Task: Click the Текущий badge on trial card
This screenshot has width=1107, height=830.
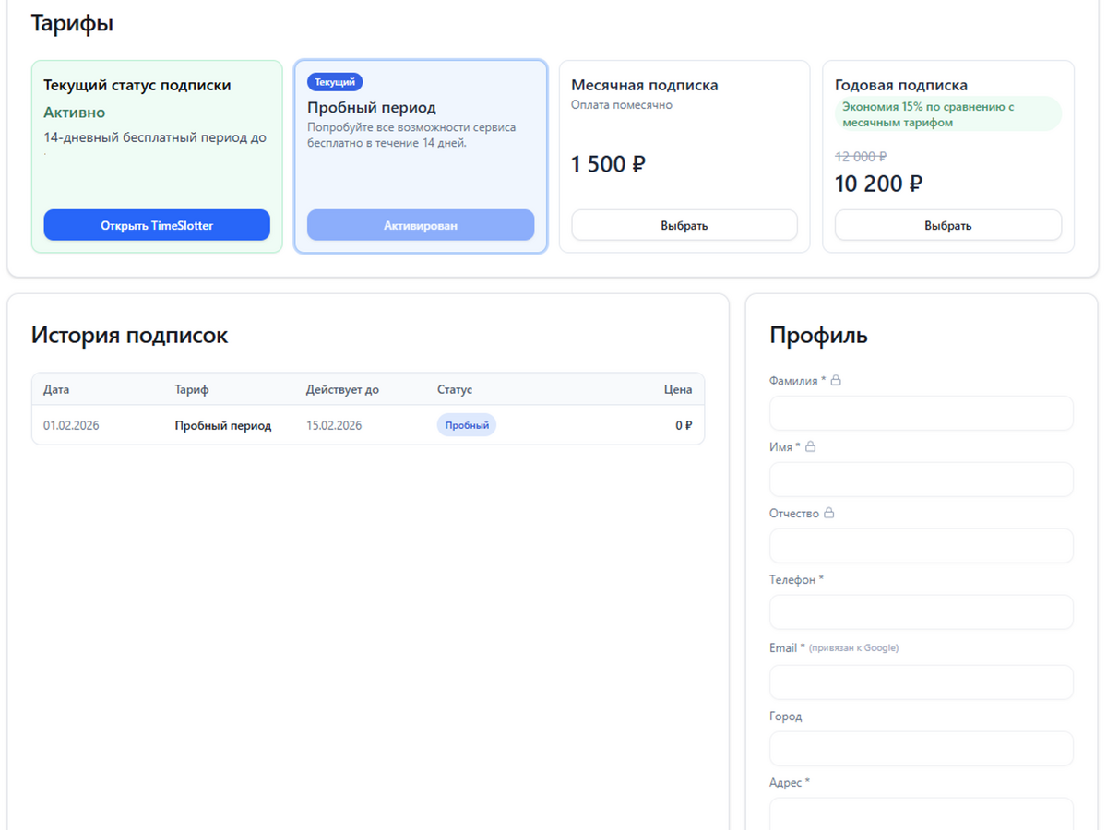Action: click(x=335, y=82)
